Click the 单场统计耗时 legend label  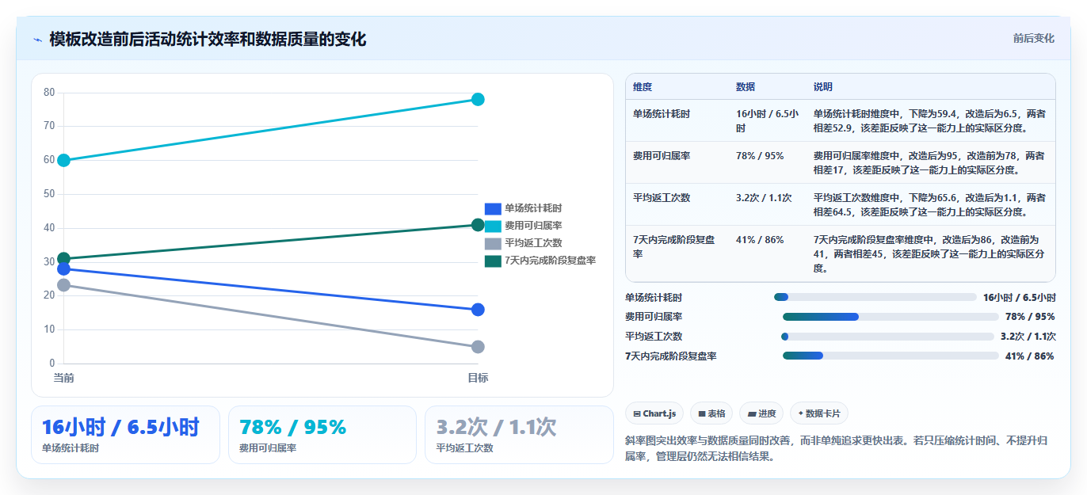coord(533,208)
